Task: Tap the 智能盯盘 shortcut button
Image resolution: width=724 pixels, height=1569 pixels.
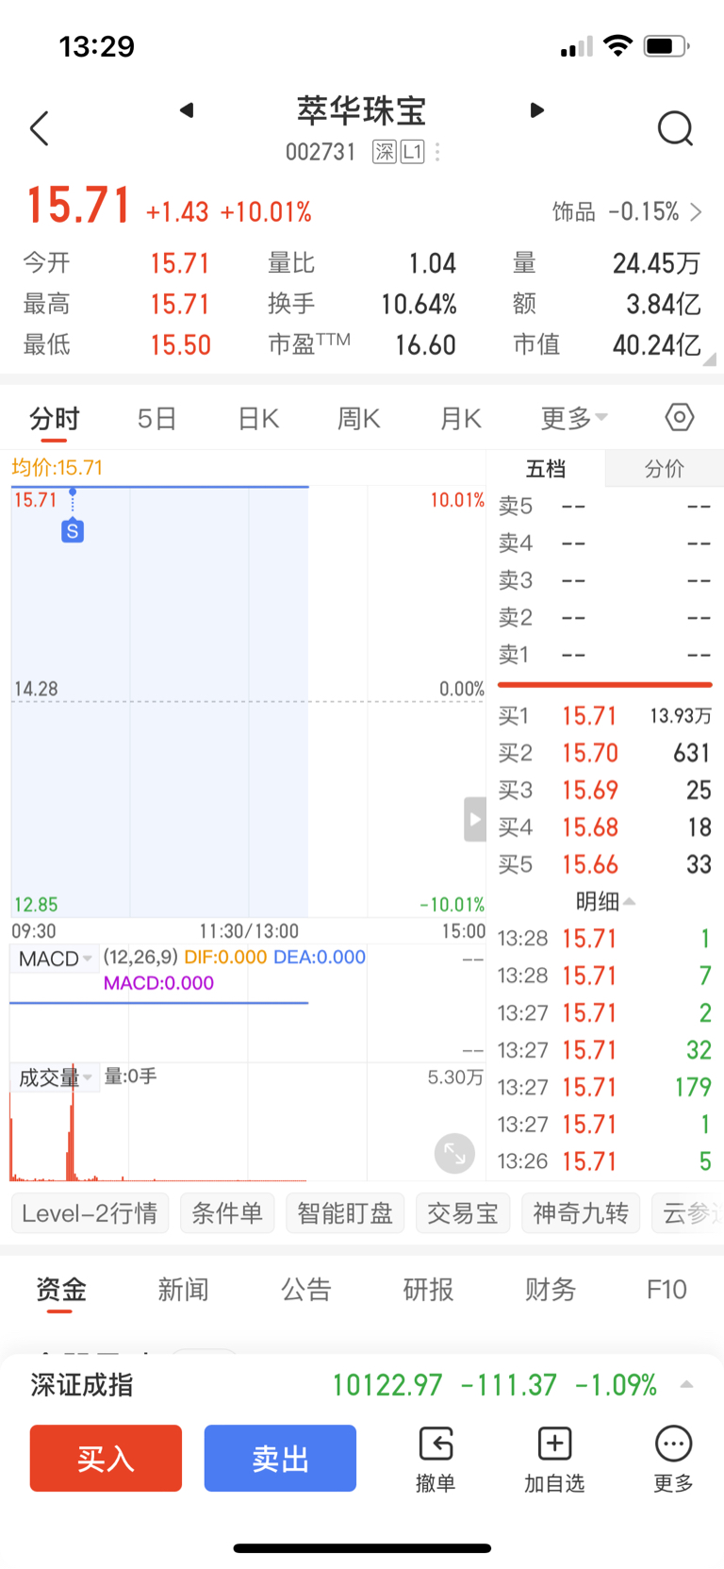Action: point(345,1213)
